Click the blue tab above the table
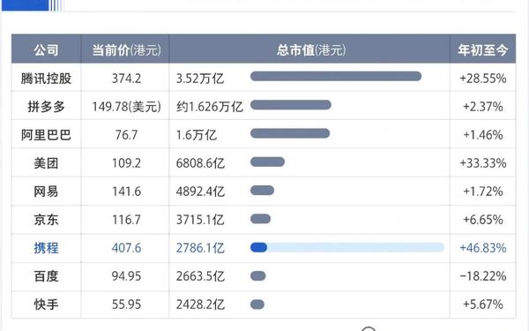 tap(25, 5)
